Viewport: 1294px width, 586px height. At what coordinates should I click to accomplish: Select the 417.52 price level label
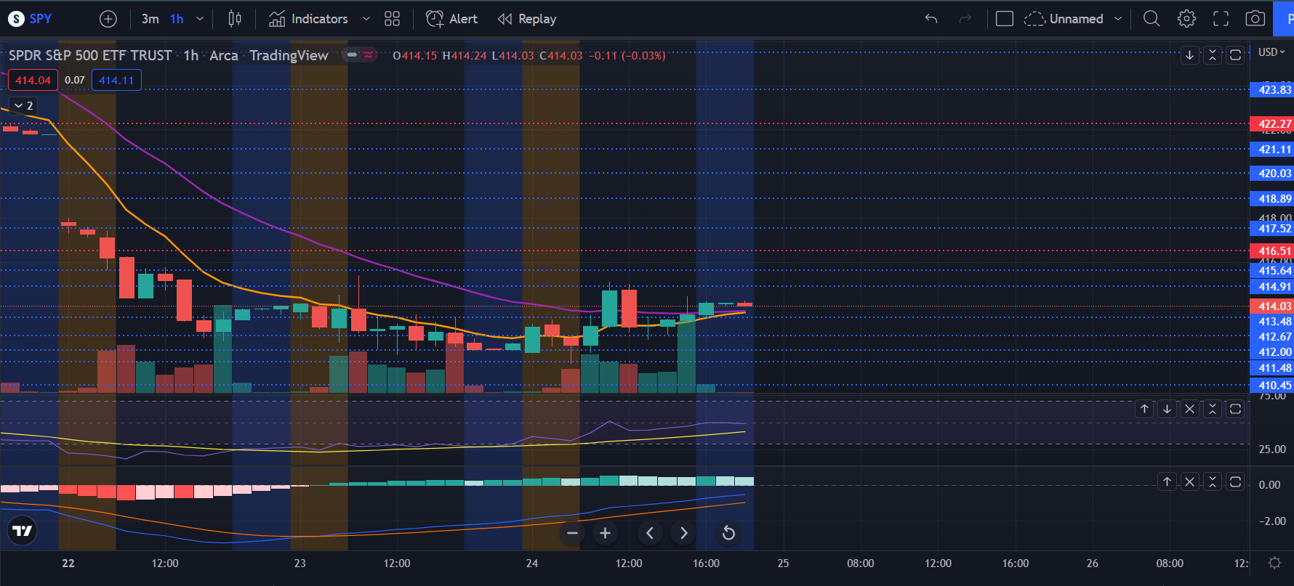(x=1271, y=229)
